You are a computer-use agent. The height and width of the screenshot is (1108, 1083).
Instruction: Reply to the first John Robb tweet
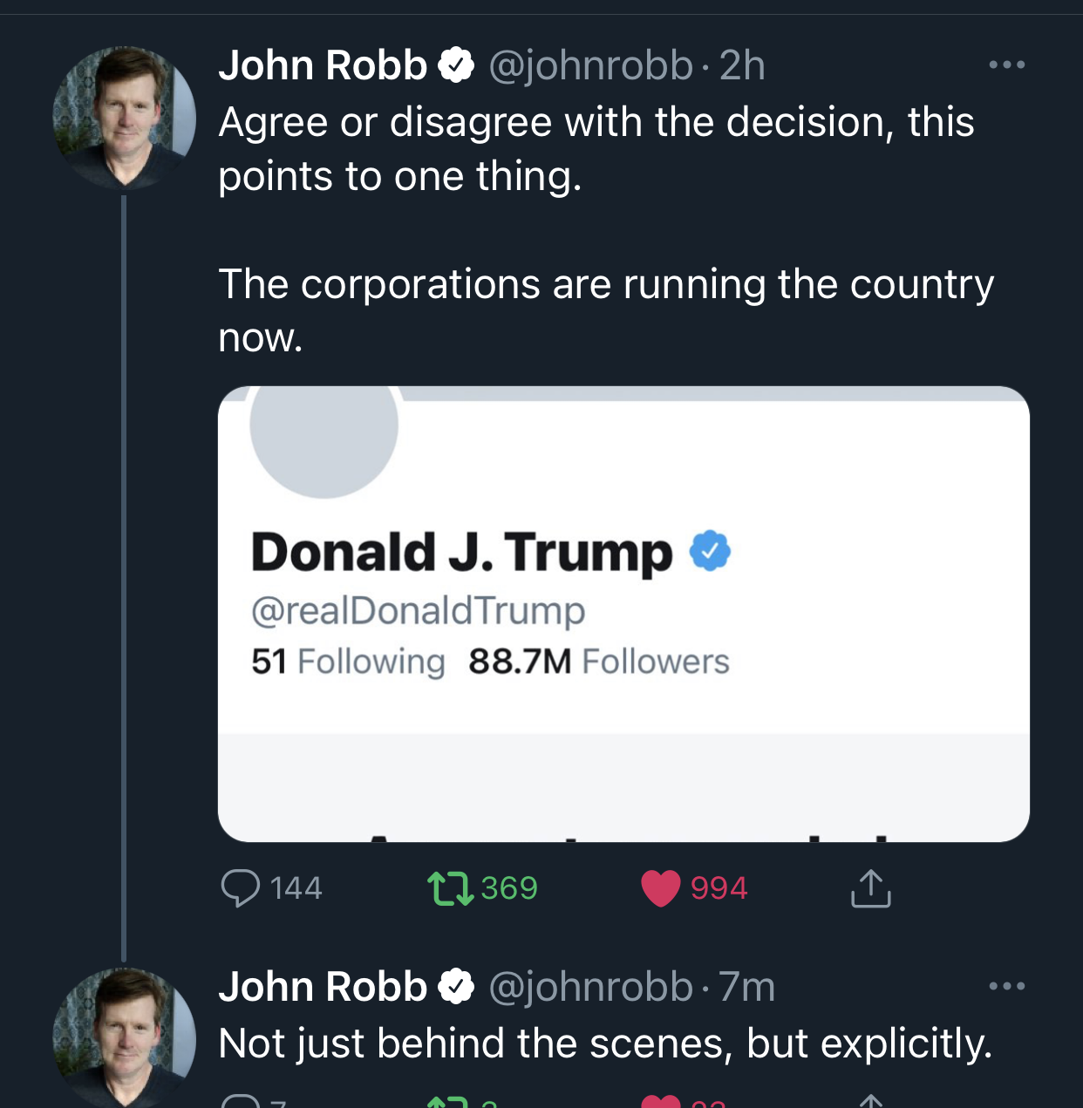241,888
